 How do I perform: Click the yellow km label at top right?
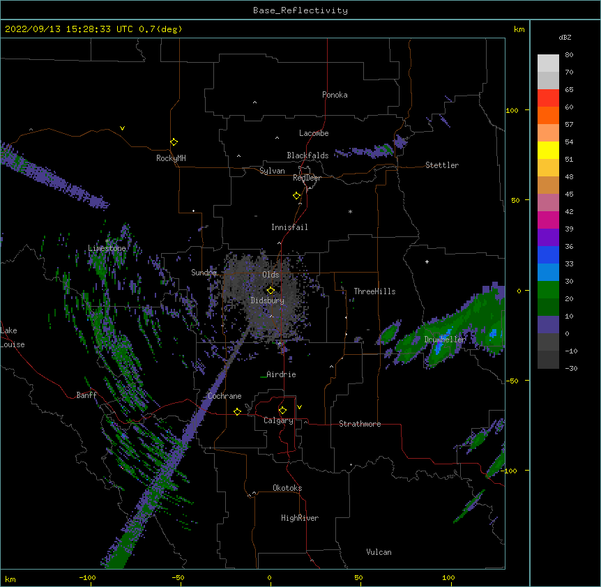pyautogui.click(x=519, y=29)
